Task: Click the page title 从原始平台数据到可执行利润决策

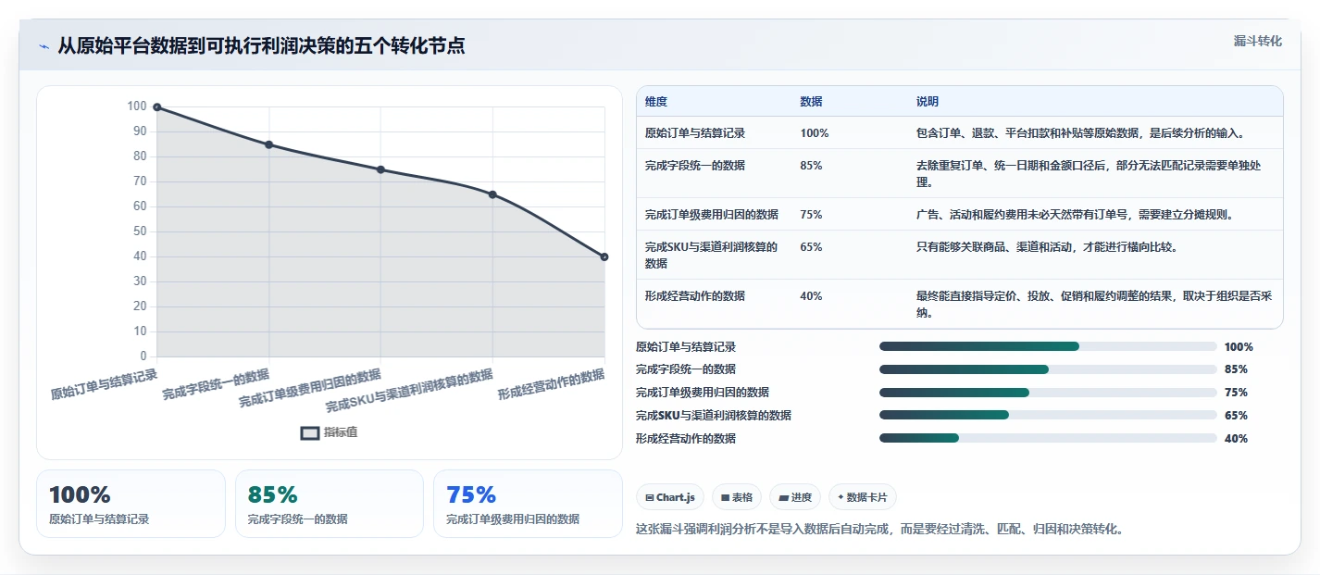Action: (x=261, y=45)
